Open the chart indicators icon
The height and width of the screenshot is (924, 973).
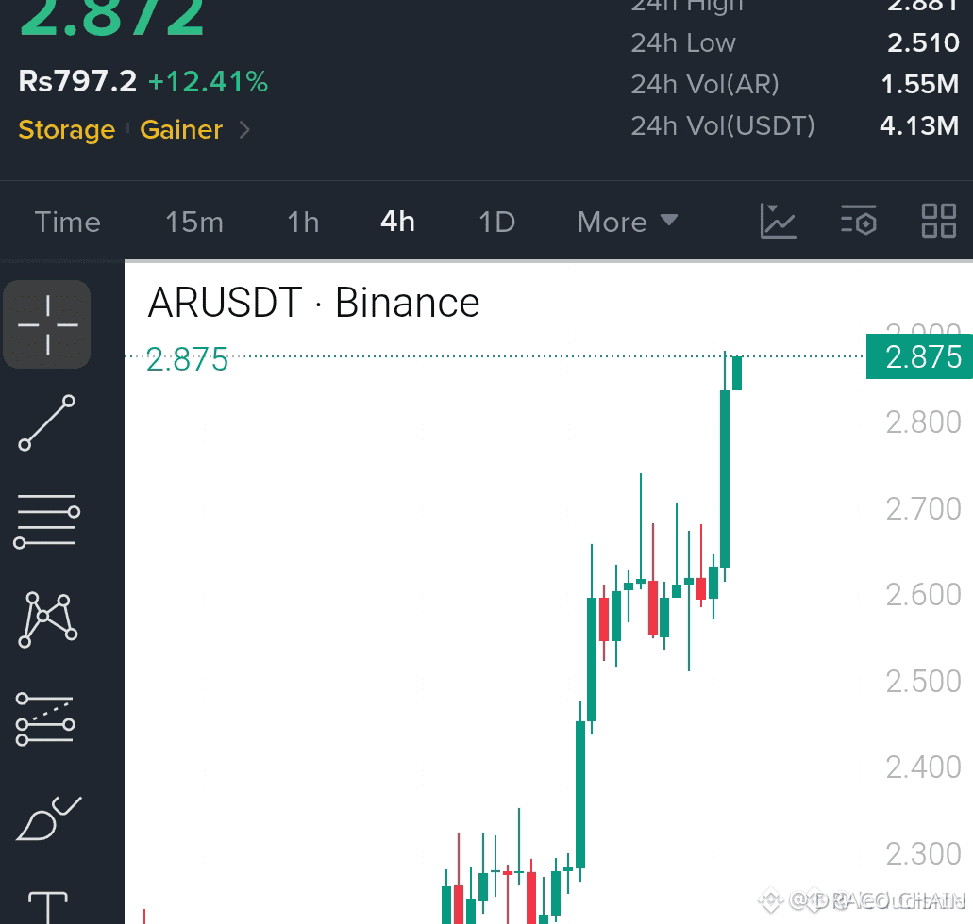click(778, 222)
